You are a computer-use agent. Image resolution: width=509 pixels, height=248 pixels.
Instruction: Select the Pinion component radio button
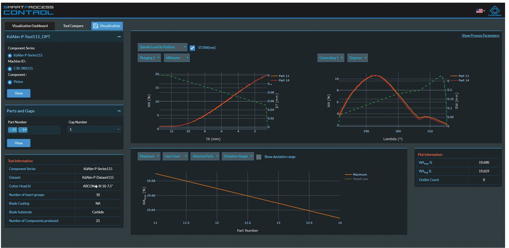pos(10,82)
